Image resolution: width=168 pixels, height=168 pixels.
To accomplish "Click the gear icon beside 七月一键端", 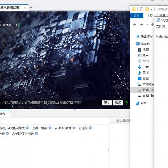I will (x=50, y=128).
